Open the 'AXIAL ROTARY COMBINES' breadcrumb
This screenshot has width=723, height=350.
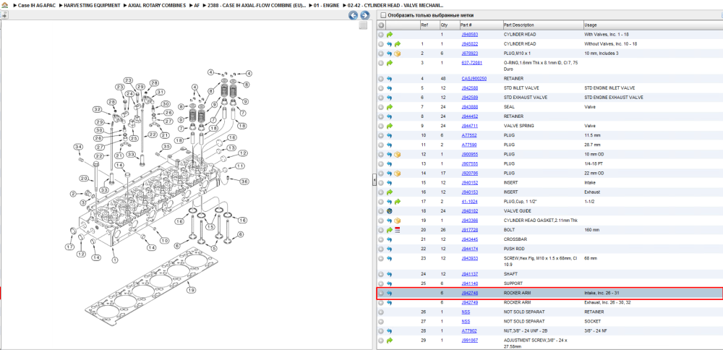157,5
